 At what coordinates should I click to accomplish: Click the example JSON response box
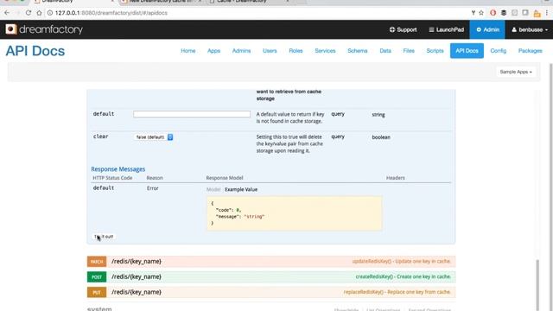[294, 213]
